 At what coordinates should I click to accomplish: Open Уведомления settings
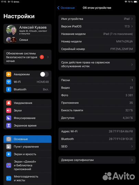(27, 103)
